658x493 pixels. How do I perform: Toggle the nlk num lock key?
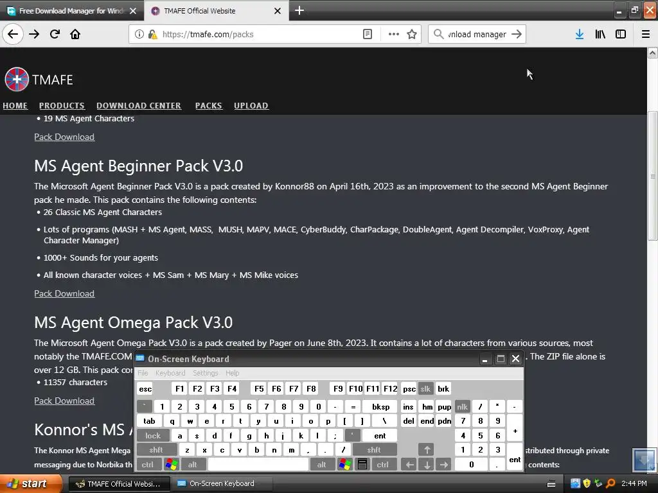[x=462, y=406]
